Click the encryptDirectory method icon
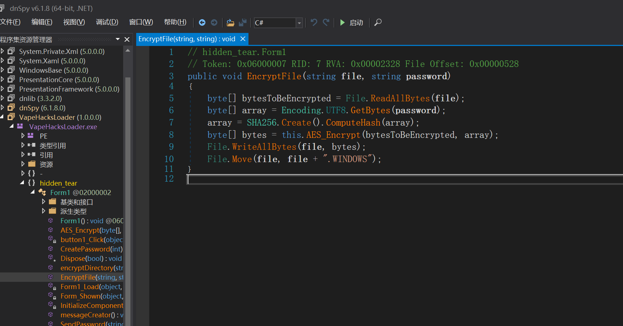Viewport: 623px width, 326px height. tap(51, 267)
